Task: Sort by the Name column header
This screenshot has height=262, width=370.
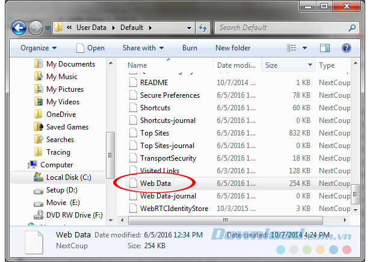Action: [137, 65]
